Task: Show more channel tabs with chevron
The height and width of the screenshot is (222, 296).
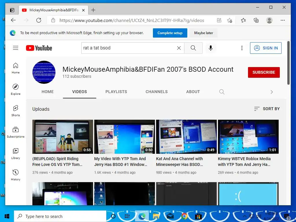Action: click(272, 92)
